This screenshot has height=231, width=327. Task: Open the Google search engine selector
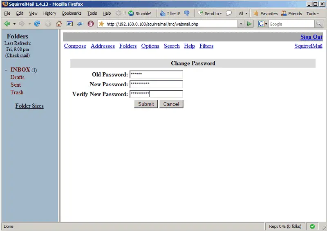click(x=262, y=24)
